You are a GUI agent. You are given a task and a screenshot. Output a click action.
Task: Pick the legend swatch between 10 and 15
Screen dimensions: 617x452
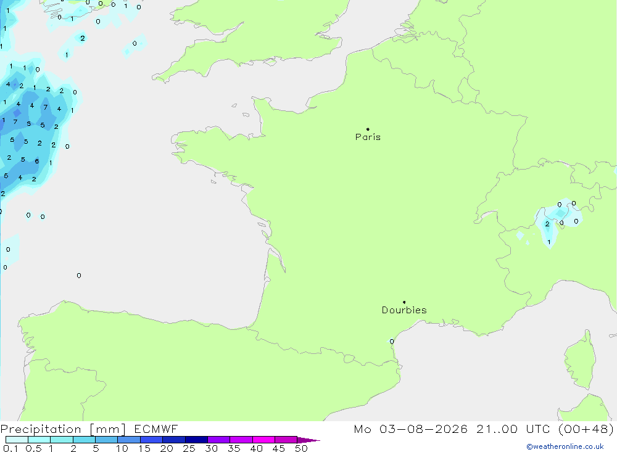129,440
